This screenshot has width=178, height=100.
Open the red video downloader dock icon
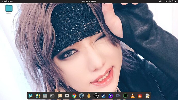tap(140, 96)
